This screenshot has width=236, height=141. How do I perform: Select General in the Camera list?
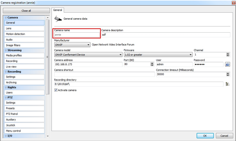24,23
